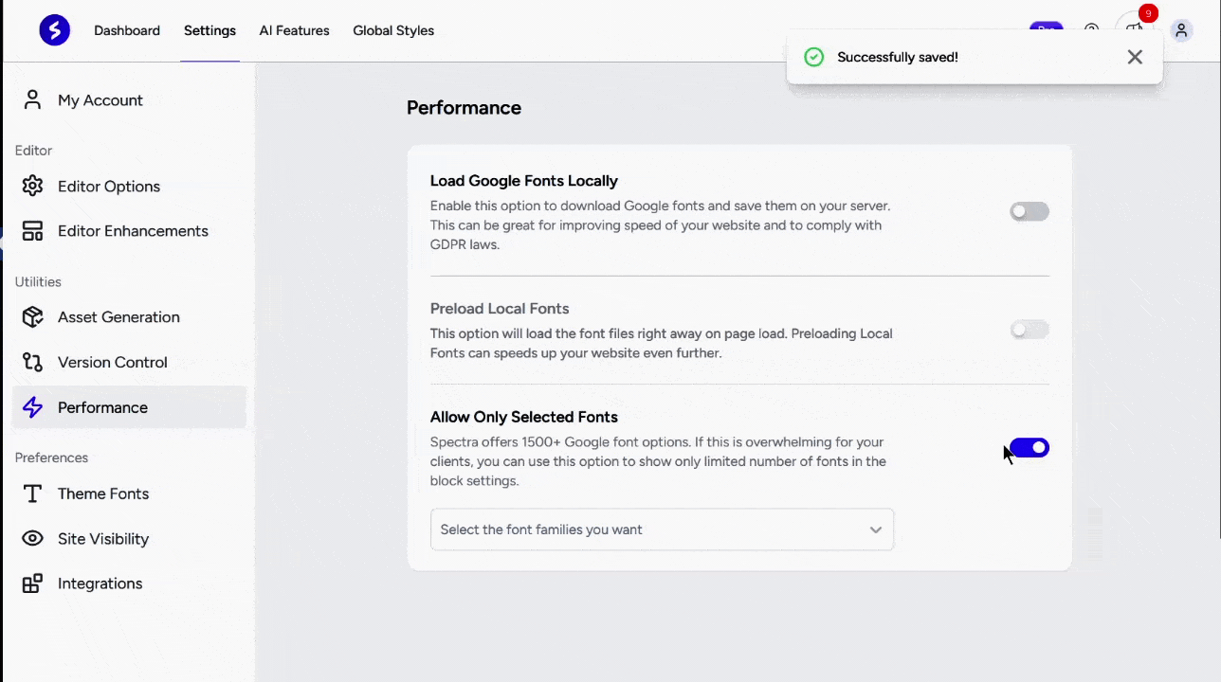
Task: Dismiss the Successfully saved notification
Action: tap(1135, 57)
